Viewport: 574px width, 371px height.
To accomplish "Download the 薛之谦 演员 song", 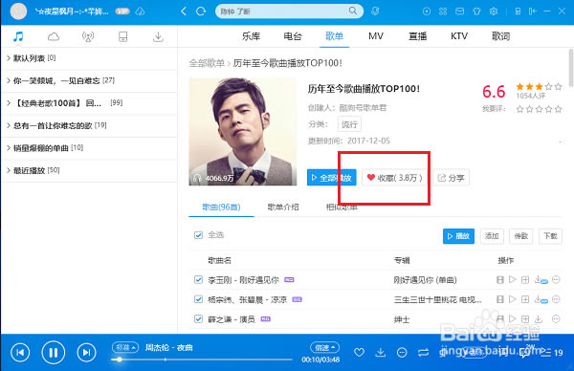I will (538, 319).
